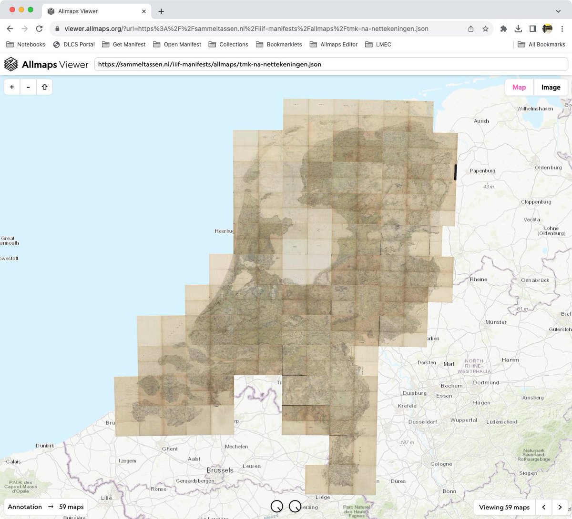Click the share icon in the address bar

pyautogui.click(x=470, y=29)
